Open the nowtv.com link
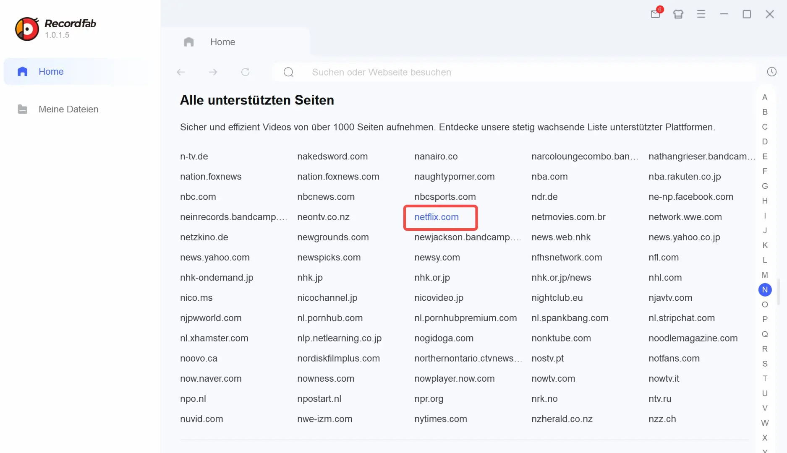The width and height of the screenshot is (787, 453). pyautogui.click(x=553, y=379)
